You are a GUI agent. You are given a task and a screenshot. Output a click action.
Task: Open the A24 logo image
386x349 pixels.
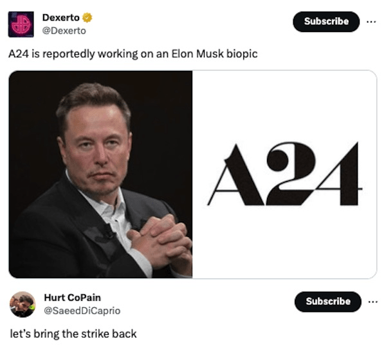click(x=284, y=174)
